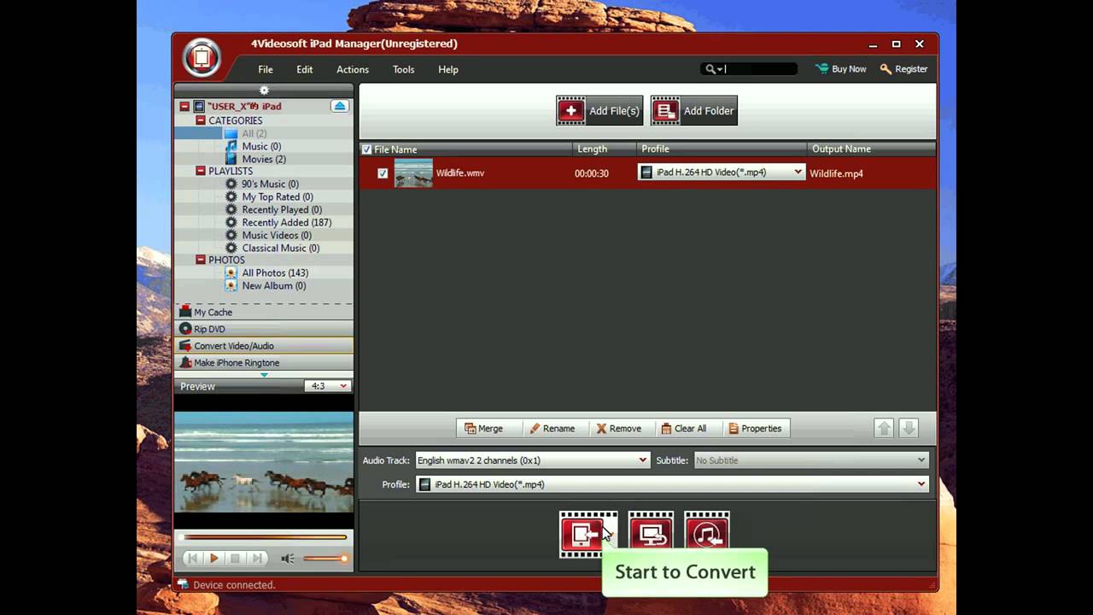1093x615 pixels.
Task: Click the convert to computer icon
Action: [651, 535]
